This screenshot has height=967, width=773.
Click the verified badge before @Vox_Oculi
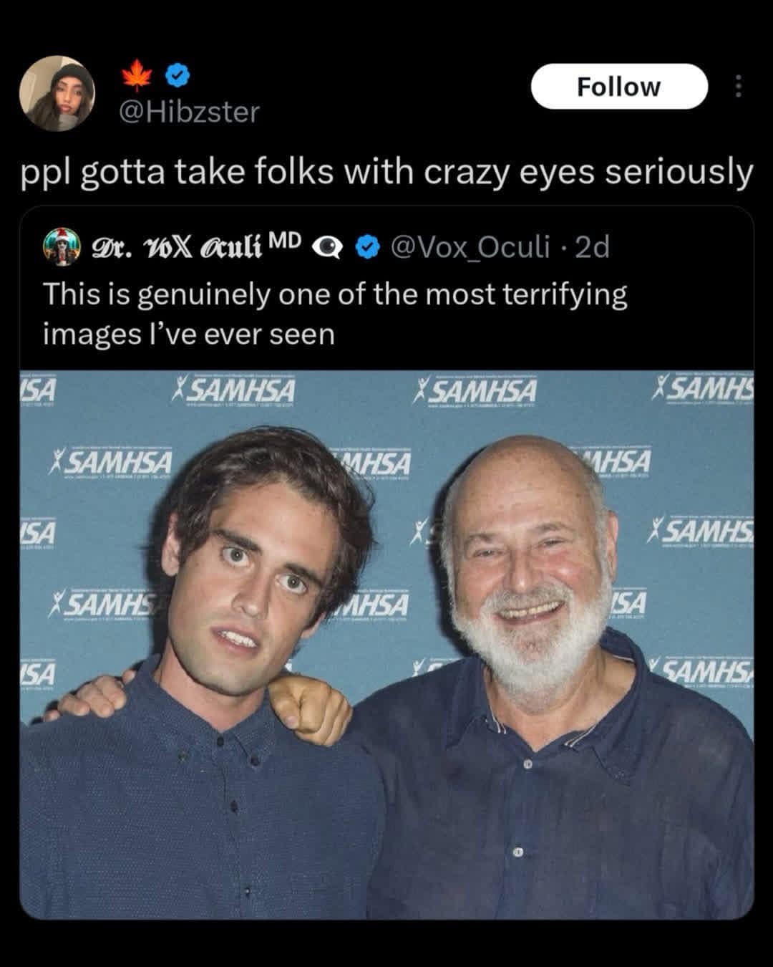pos(368,247)
